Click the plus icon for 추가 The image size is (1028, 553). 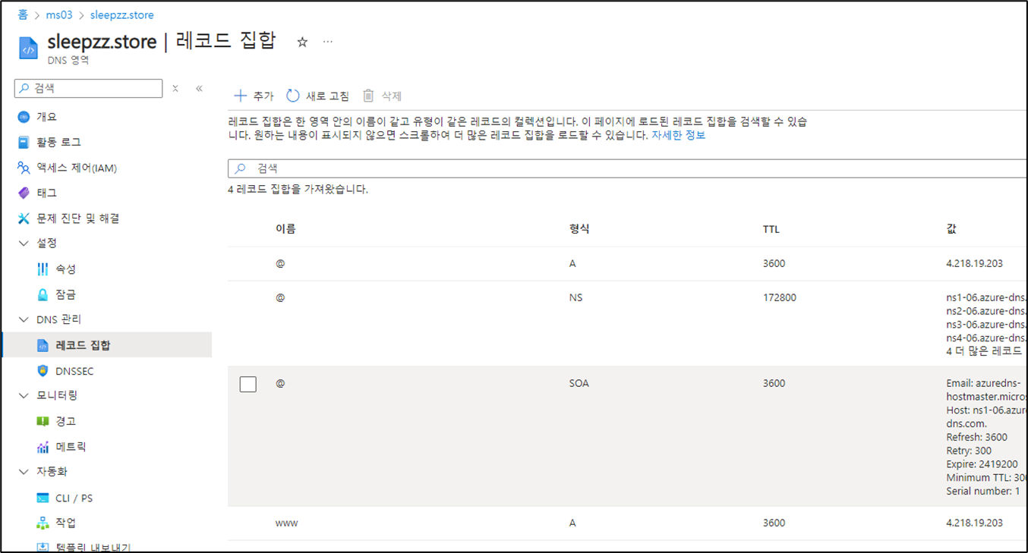[240, 96]
